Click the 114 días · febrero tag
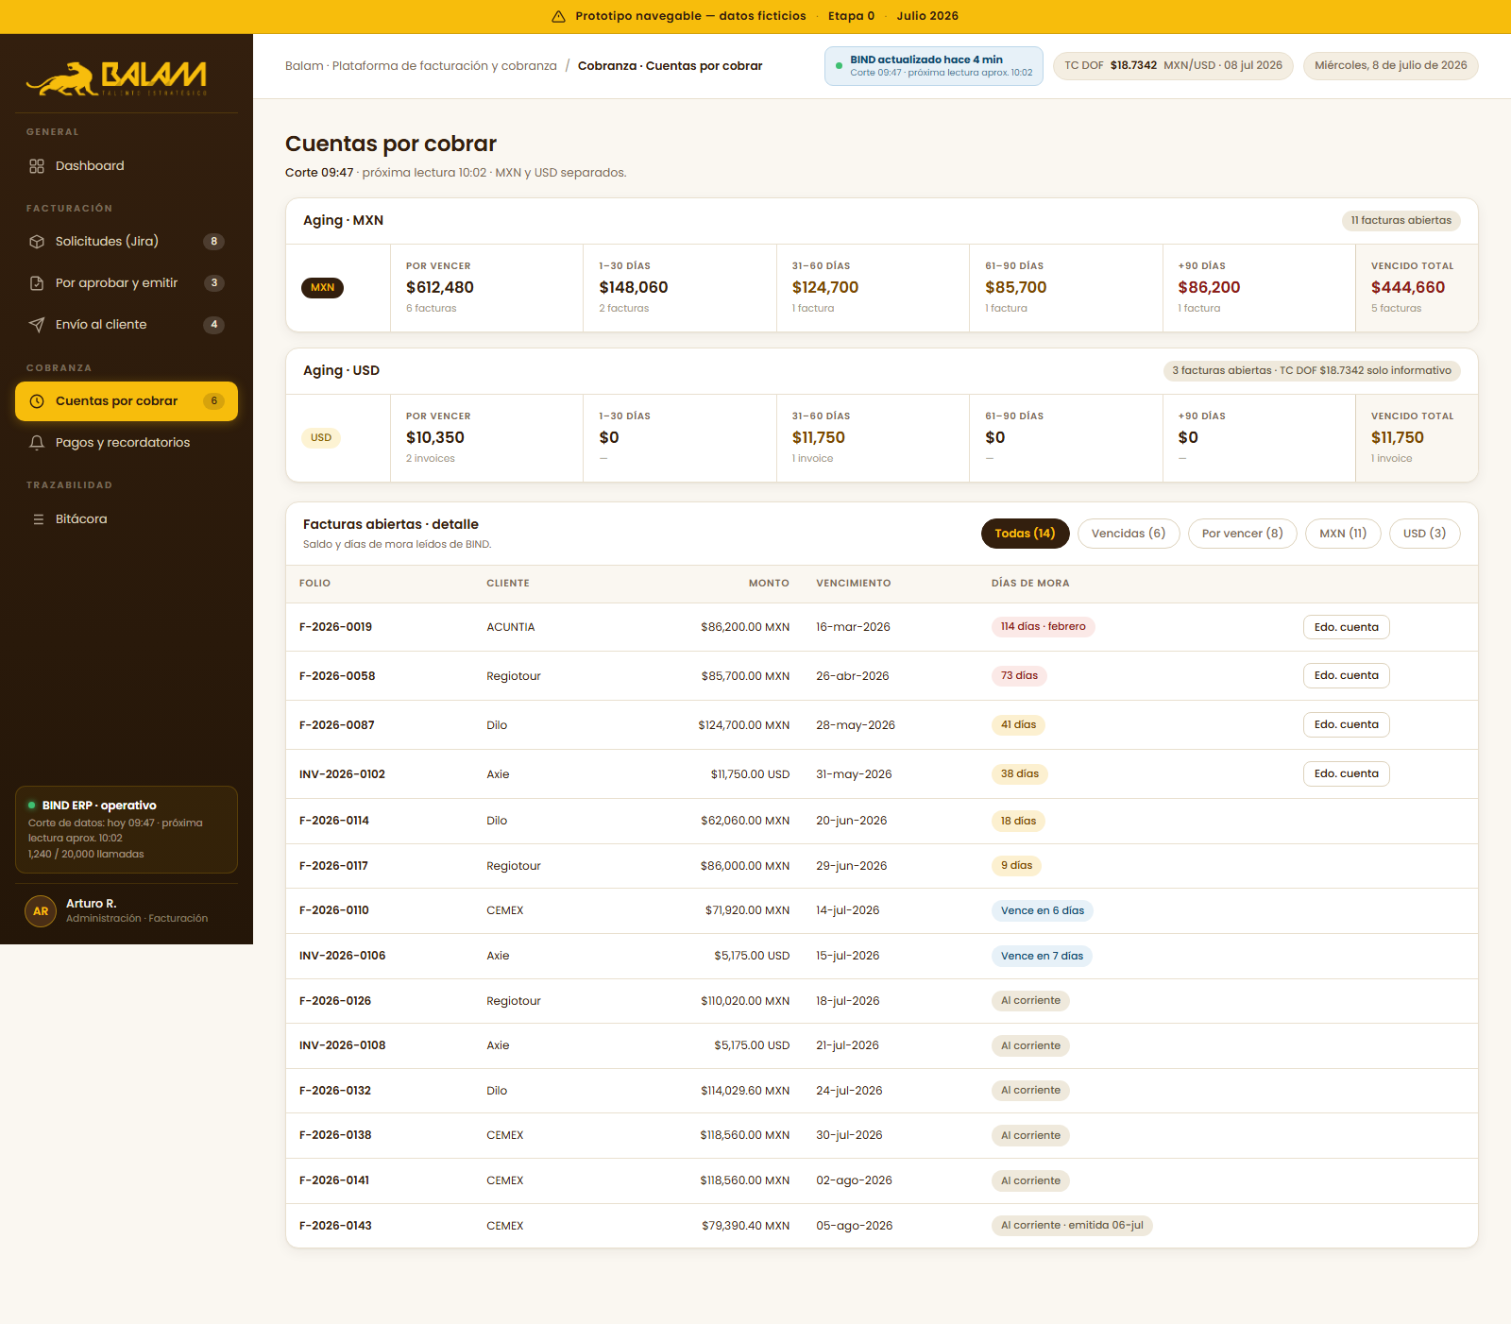Viewport: 1511px width, 1324px height. (1044, 627)
